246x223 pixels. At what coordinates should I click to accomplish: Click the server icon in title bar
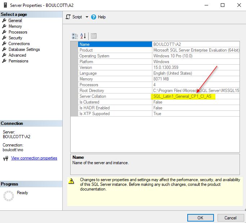coord(5,5)
